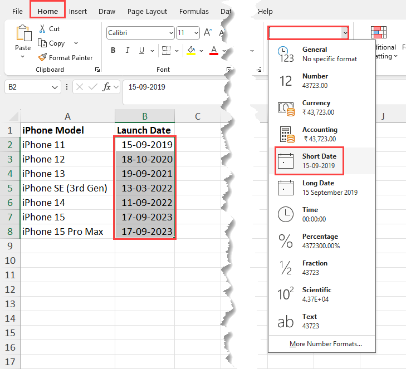Expand the formula bar fx arrow
Viewport: 406px width, 369px height.
point(116,87)
